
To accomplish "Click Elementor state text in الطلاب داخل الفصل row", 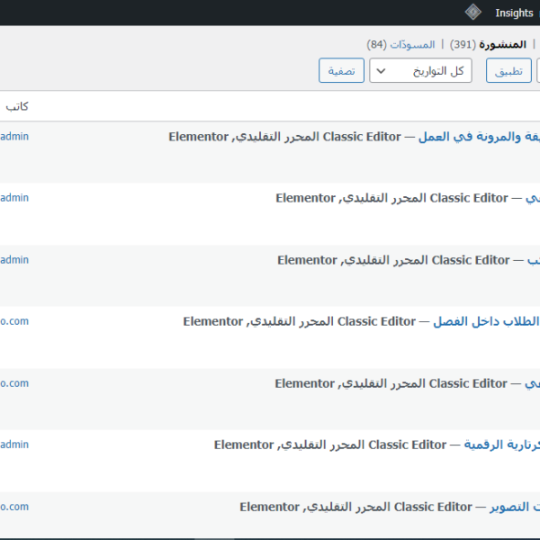I will (212, 321).
